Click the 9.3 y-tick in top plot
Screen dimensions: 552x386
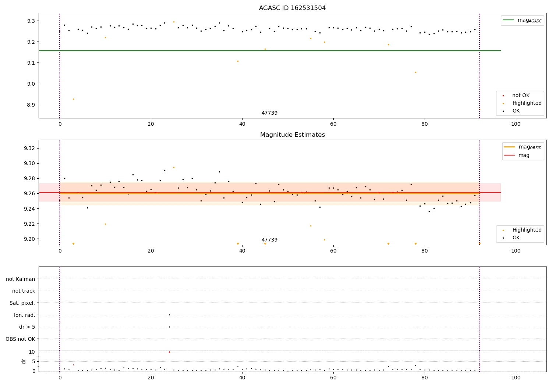31,21
